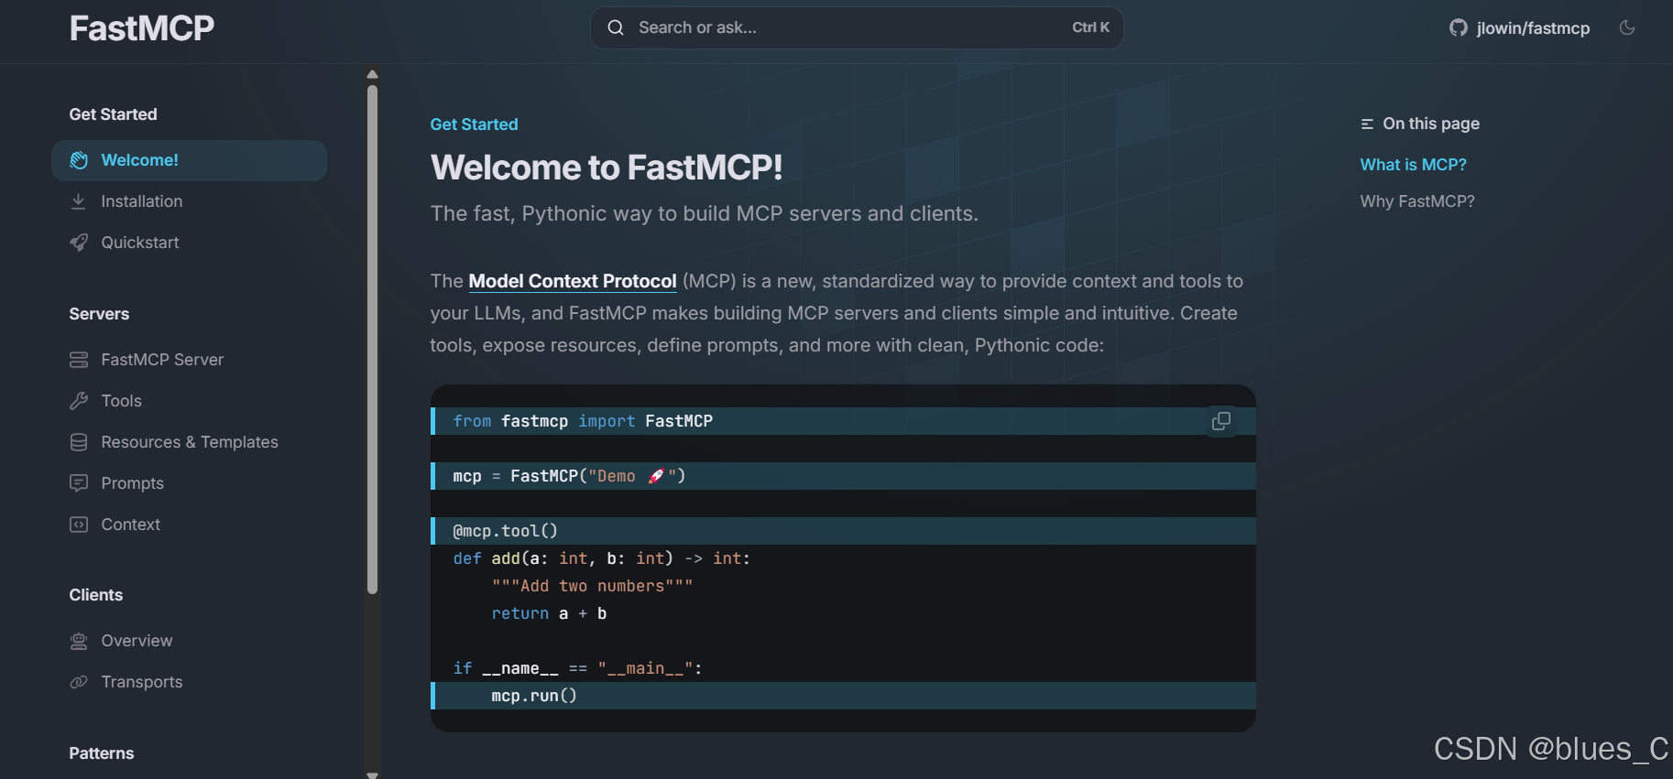Click the On this page heading

(x=1431, y=124)
